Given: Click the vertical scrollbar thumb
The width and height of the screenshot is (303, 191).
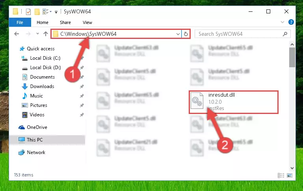Looking at the screenshot, I should coord(292,57).
